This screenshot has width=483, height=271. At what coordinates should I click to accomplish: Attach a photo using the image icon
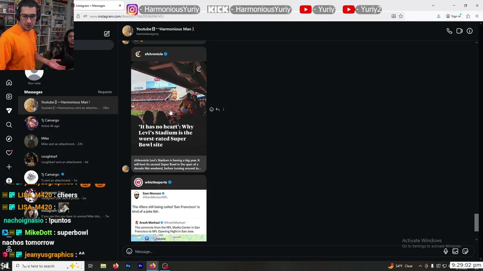click(x=455, y=251)
